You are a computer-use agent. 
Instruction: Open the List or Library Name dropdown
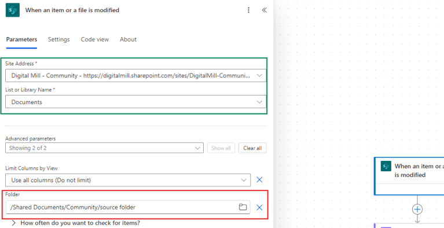136,102
